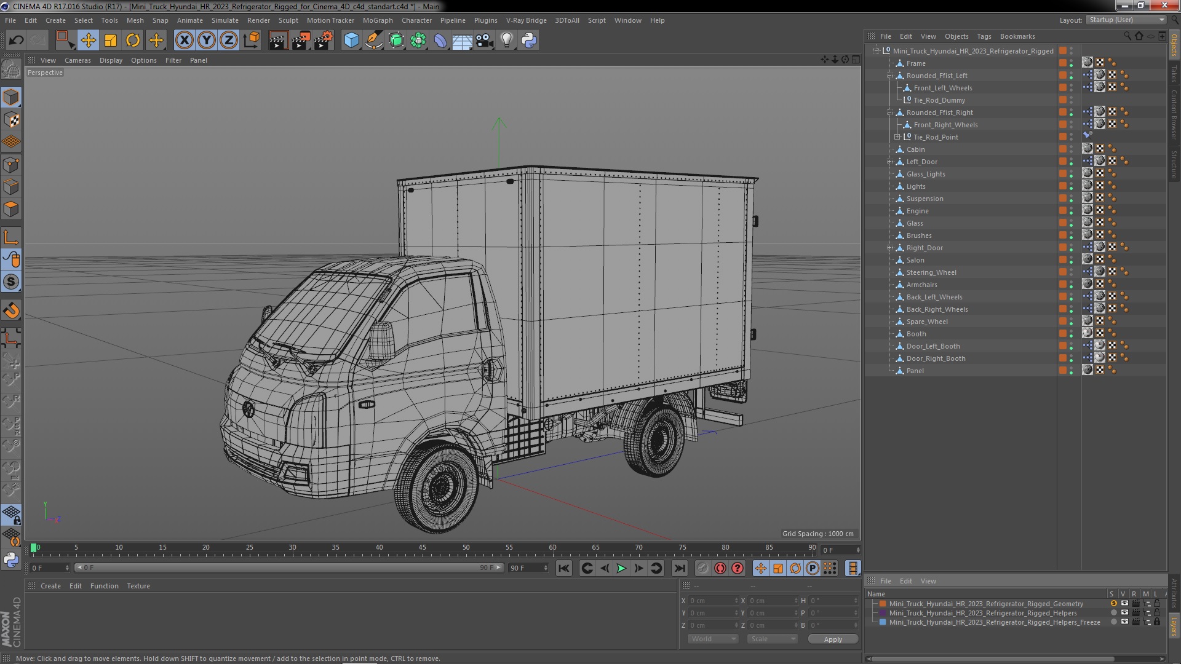Switch to Content Browser side tab
The height and width of the screenshot is (664, 1181).
pyautogui.click(x=1174, y=114)
